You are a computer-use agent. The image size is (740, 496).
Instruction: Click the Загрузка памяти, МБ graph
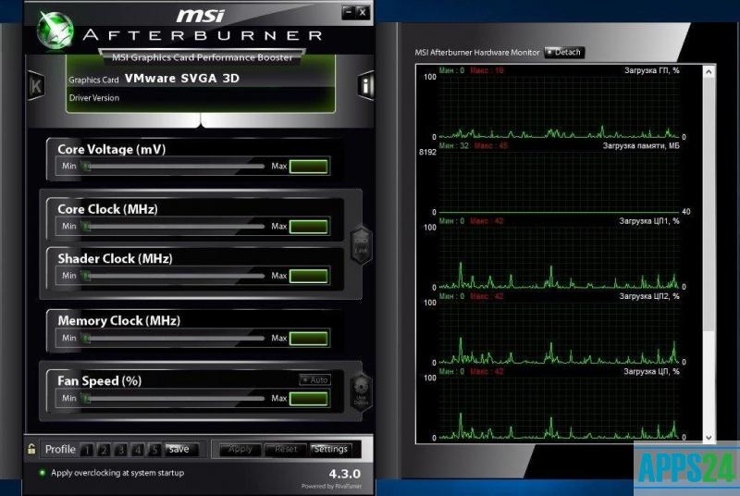[560, 181]
